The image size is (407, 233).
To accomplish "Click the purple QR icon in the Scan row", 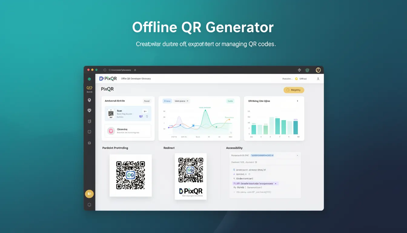I will pos(141,116).
